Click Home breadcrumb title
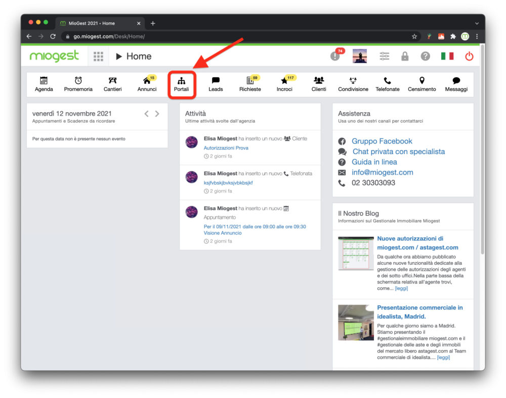The height and width of the screenshot is (398, 506). pos(139,57)
